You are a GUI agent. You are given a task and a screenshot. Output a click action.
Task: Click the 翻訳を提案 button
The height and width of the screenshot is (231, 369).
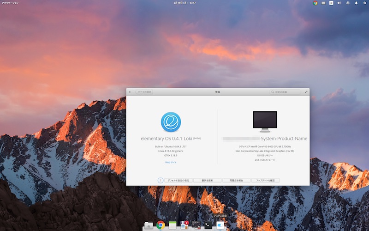click(x=207, y=180)
